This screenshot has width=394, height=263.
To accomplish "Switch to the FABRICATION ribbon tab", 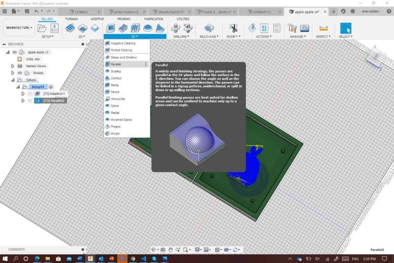I will tap(154, 19).
